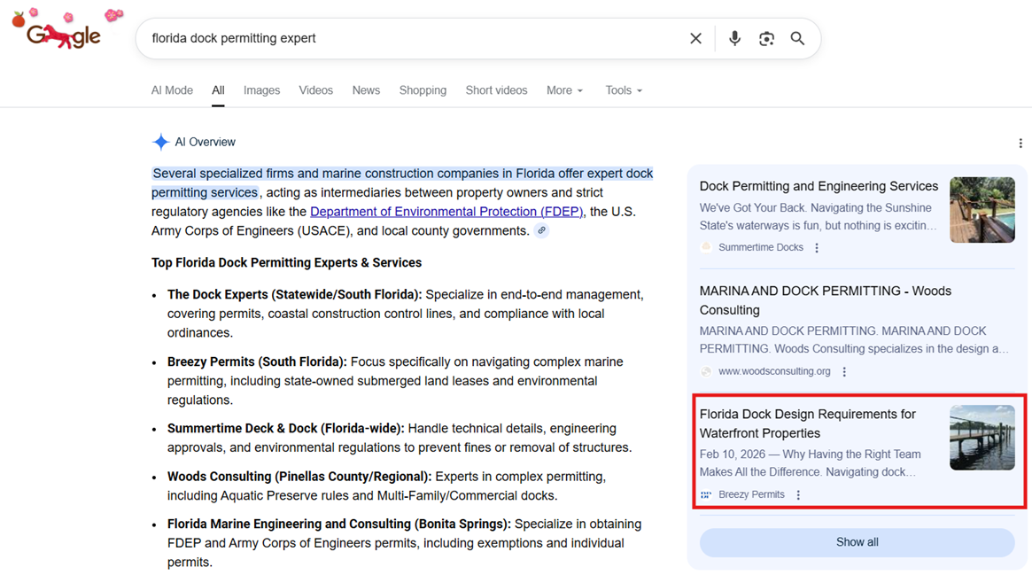This screenshot has width=1032, height=575.
Task: Click the link icon after overview paragraph
Action: (x=541, y=231)
